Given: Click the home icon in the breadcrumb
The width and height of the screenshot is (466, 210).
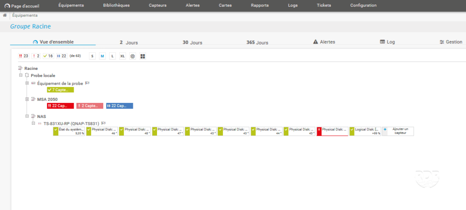Looking at the screenshot, I should coord(5,15).
